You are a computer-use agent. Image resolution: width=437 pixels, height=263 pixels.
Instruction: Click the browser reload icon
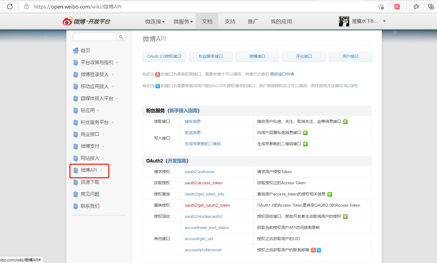[x=10, y=7]
